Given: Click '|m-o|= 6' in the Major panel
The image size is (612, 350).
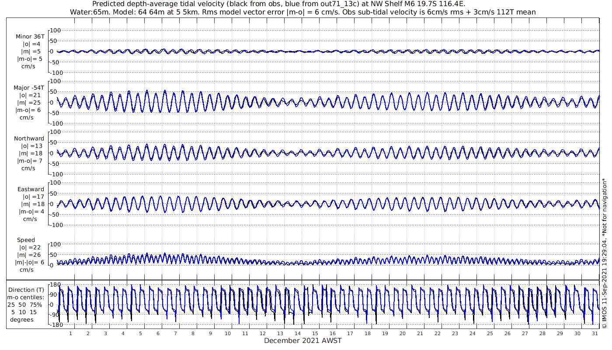Looking at the screenshot, I should tap(28, 110).
